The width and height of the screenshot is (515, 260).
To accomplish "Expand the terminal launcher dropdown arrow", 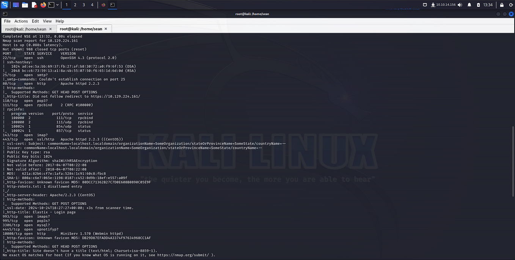I will (x=58, y=5).
